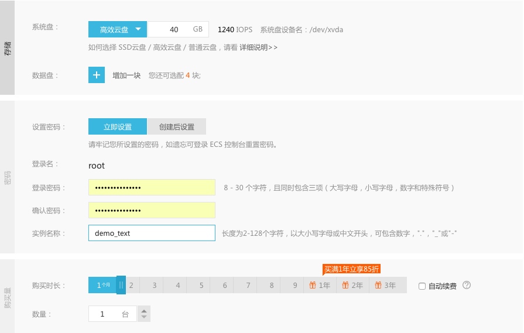Decrease the instance quantity with down arrow

144,317
